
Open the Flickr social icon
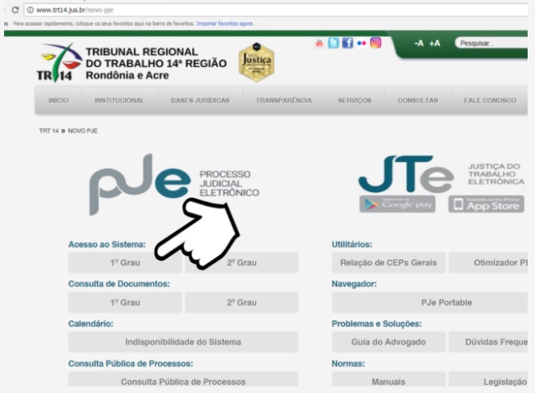click(362, 43)
